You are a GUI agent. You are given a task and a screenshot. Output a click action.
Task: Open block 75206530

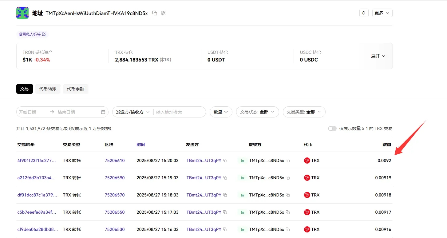(115, 229)
